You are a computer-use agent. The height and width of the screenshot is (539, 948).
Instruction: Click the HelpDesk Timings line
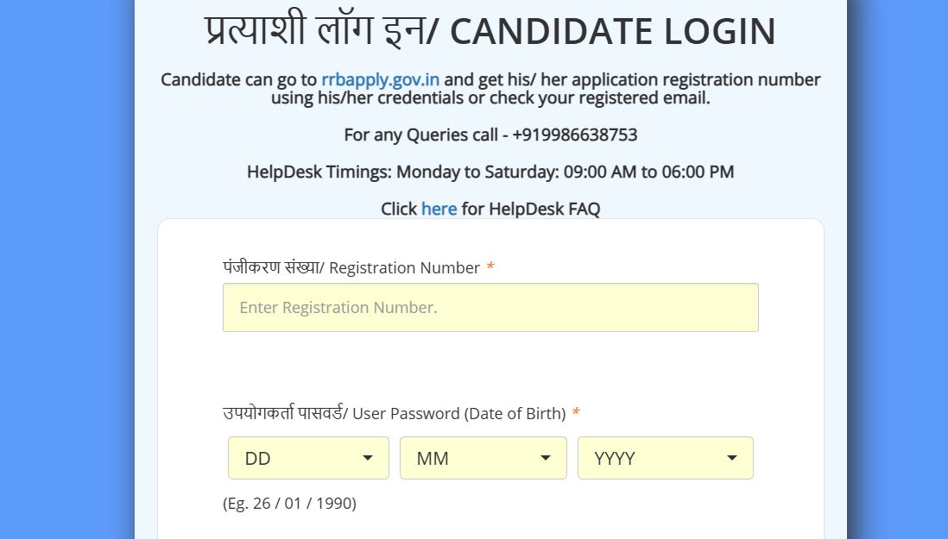click(490, 172)
